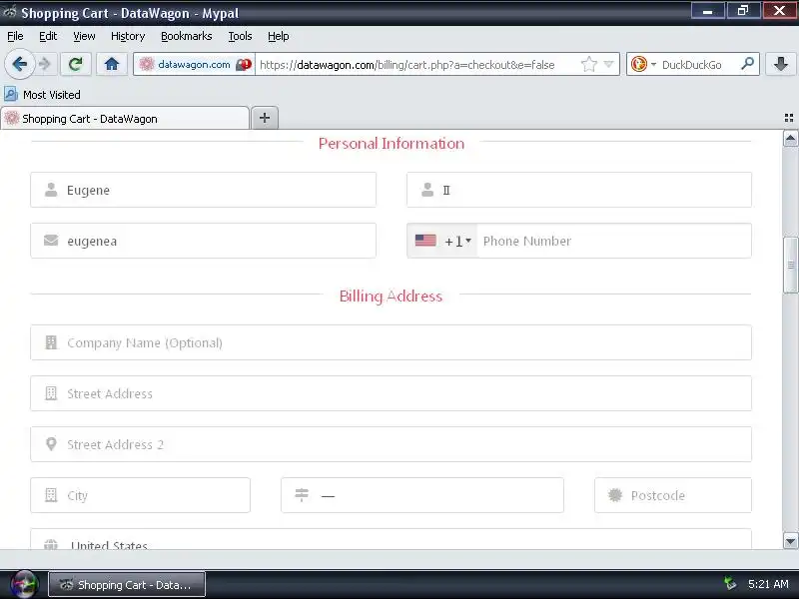Click the state field showing a dash
This screenshot has height=599, width=799.
[x=422, y=495]
